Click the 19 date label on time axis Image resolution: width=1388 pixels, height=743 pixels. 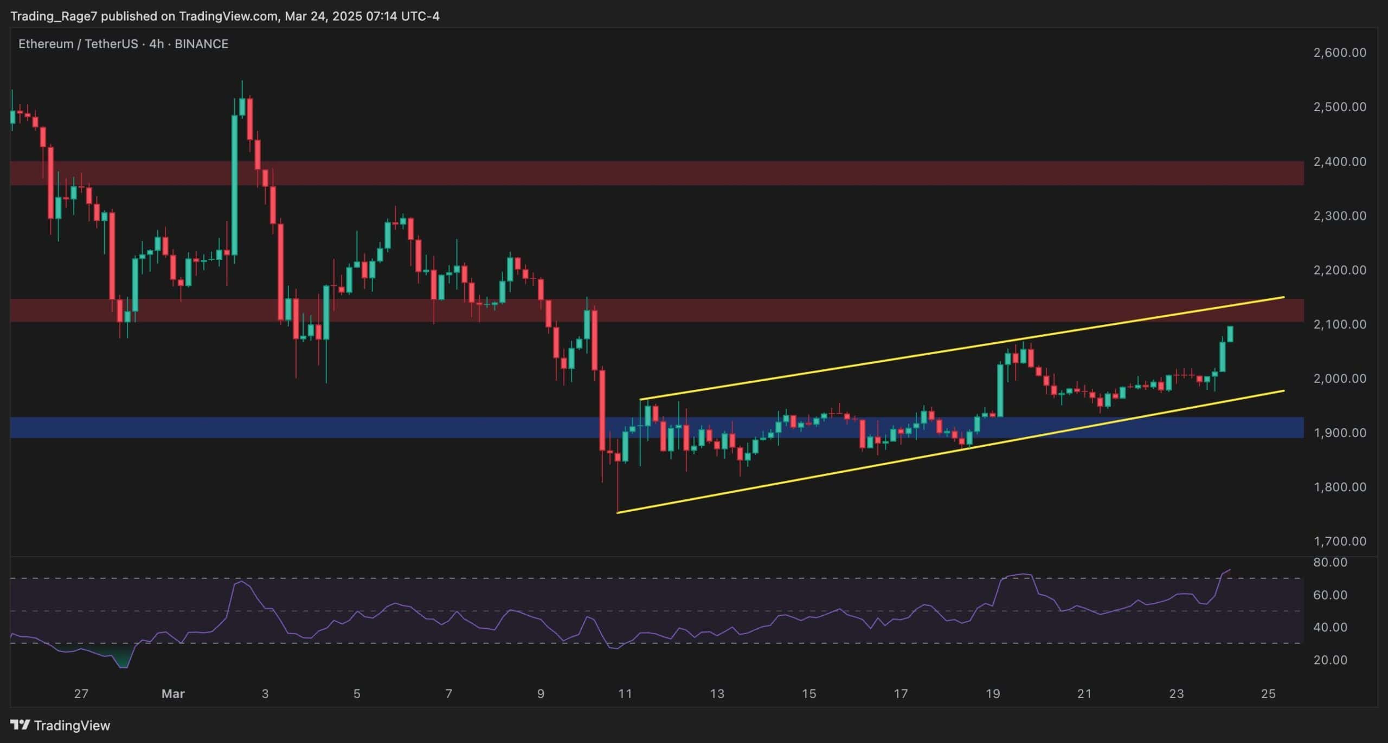992,694
